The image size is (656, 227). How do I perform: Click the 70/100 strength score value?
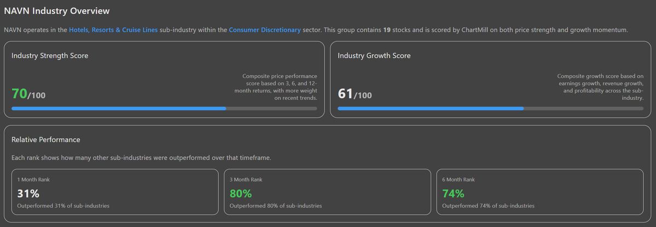pyautogui.click(x=28, y=94)
